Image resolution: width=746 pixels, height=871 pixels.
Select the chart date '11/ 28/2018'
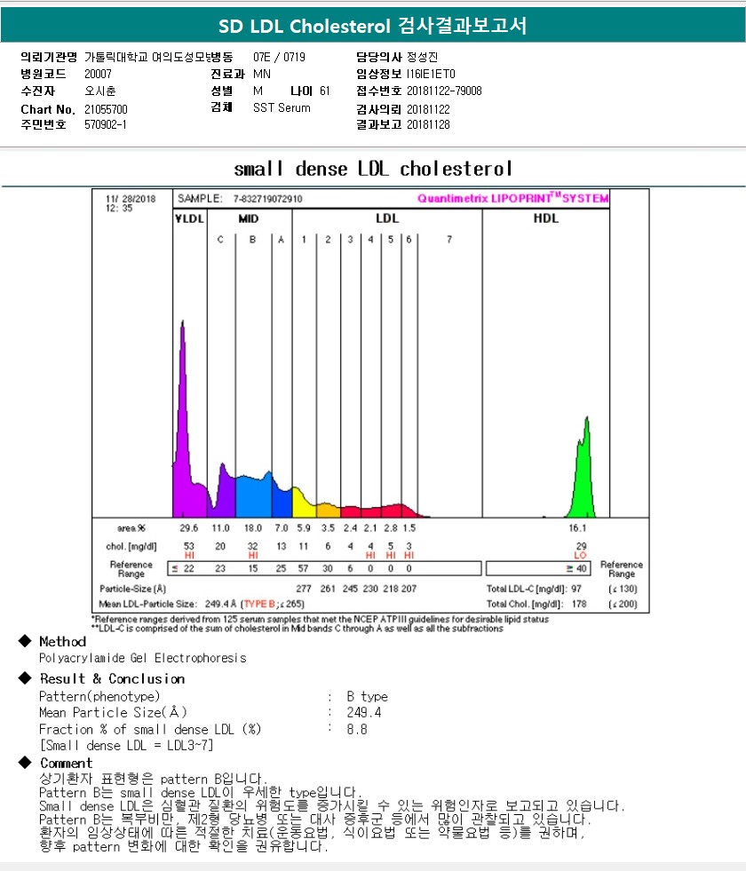point(131,199)
